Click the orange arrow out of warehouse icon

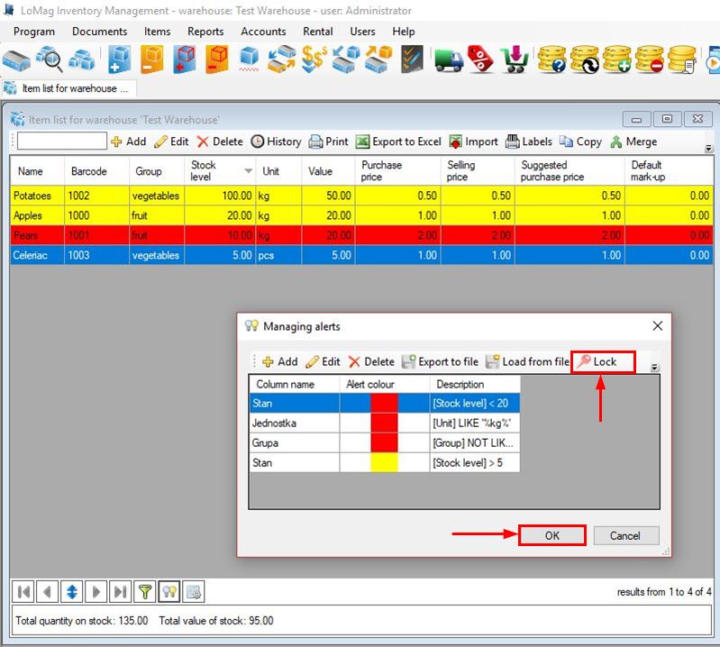378,59
